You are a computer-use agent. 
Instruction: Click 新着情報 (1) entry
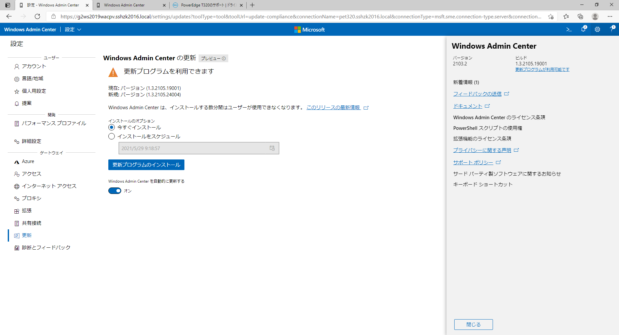coord(466,82)
